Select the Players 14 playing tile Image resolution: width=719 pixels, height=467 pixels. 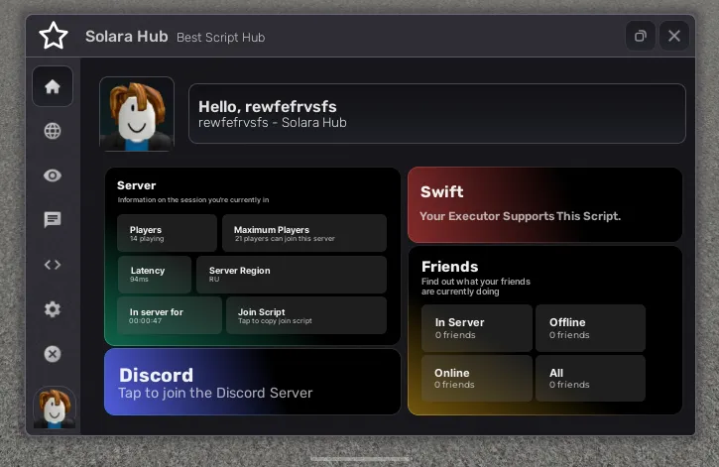pos(167,233)
